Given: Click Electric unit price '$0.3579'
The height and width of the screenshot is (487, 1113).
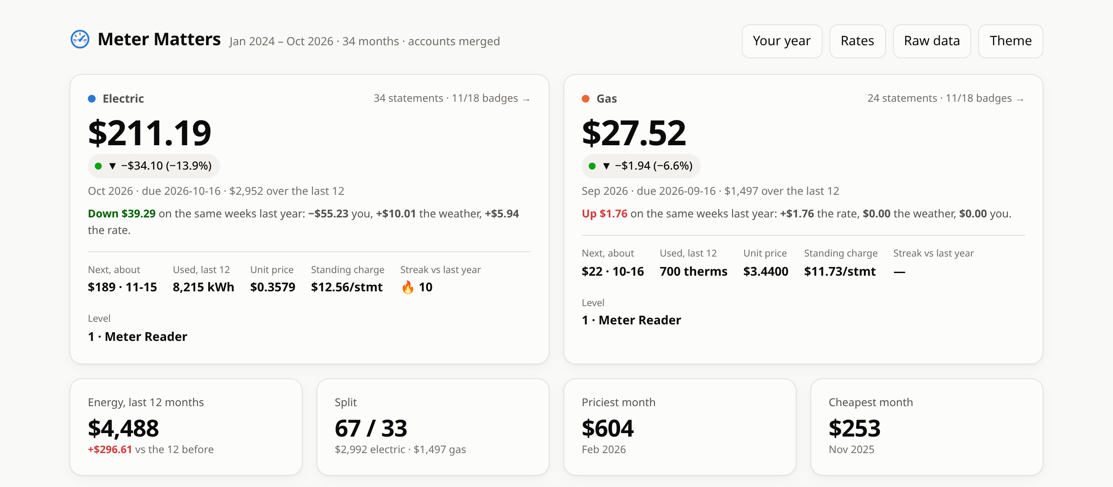Looking at the screenshot, I should (273, 287).
